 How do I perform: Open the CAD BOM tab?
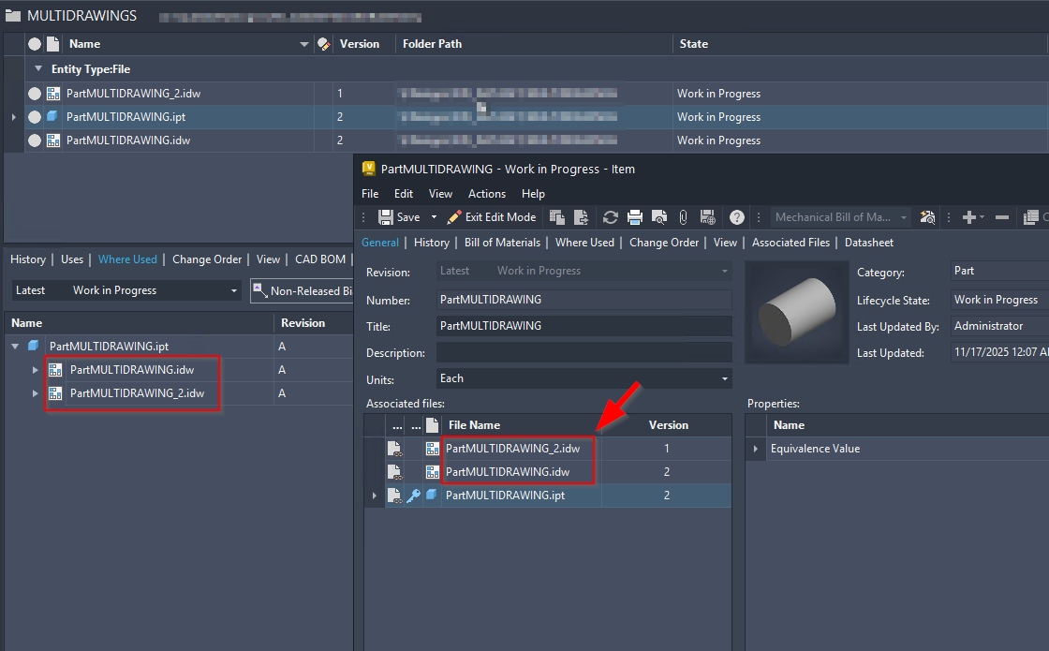[x=320, y=259]
